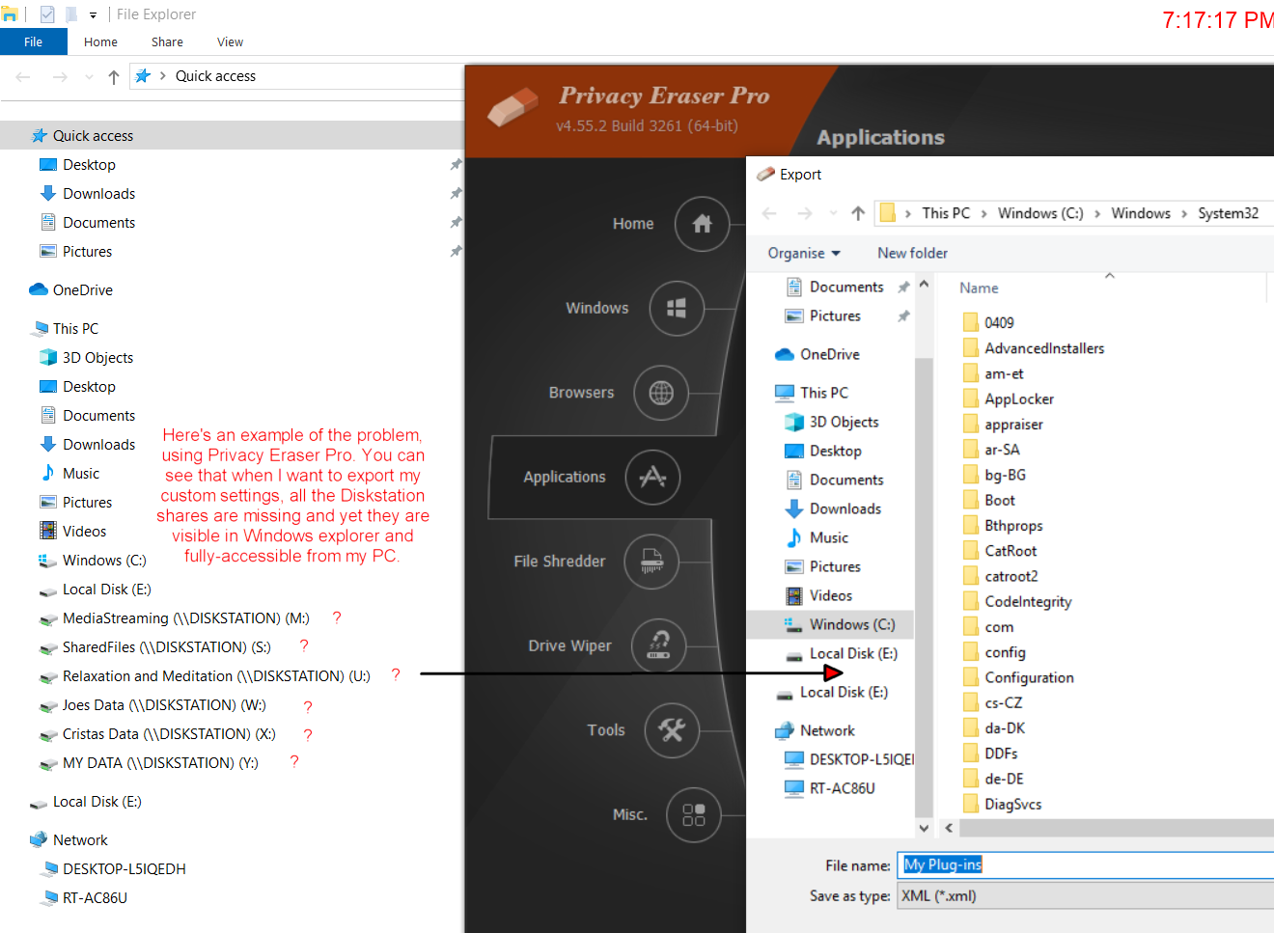Expand Quick access address bar chevron
Viewport: 1274px width, 933px height.
point(163,76)
